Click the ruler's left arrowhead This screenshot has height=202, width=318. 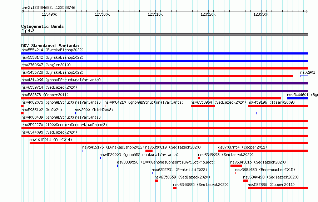pos(23,11)
